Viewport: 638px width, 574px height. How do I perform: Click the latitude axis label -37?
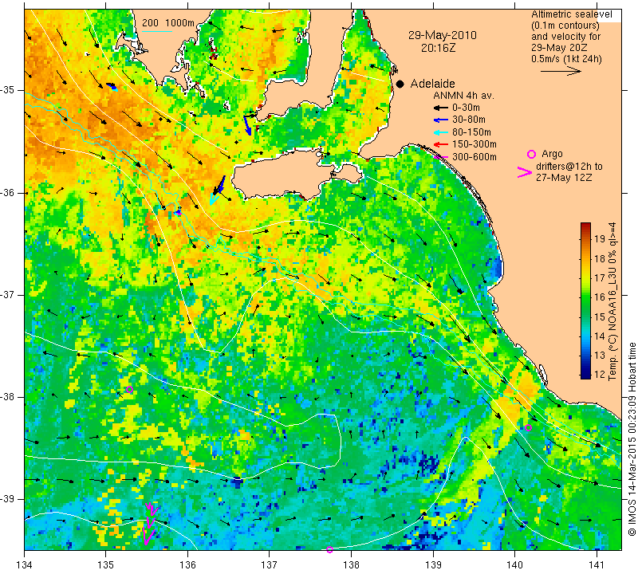(x=9, y=294)
